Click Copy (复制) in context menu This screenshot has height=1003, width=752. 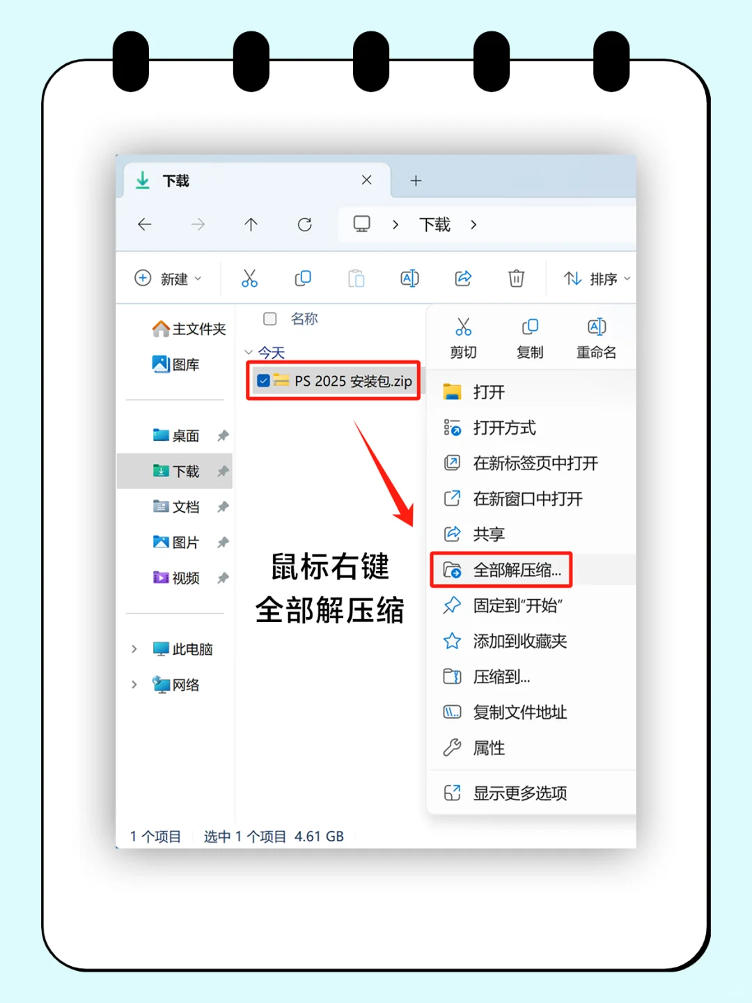[x=530, y=339]
